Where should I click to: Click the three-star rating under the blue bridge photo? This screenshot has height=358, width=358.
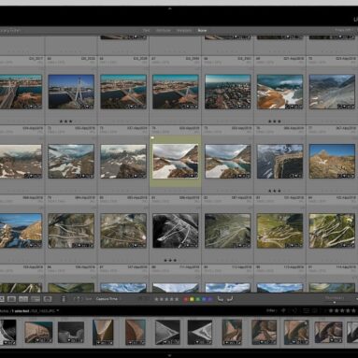pos(65,122)
